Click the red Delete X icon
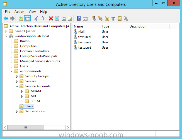 point(51,19)
